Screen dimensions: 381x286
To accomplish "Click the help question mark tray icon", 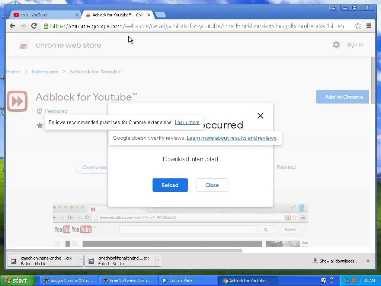I will click(x=323, y=280).
